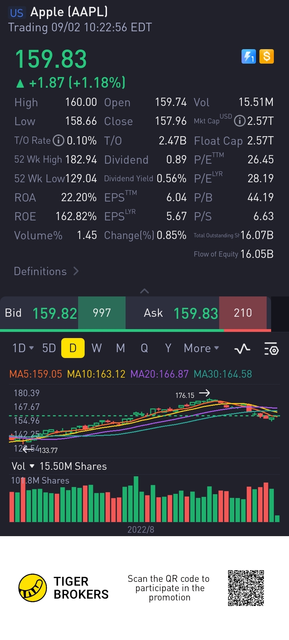Tap the 15.50M Shares volume label
Viewport: 289px width, 640px height.
(73, 466)
